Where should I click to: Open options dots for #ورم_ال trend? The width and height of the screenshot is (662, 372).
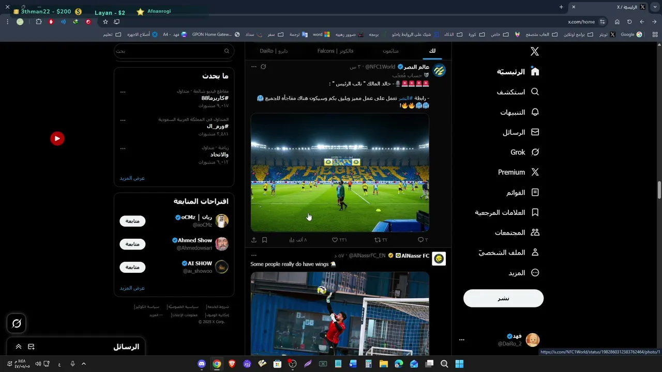[123, 120]
